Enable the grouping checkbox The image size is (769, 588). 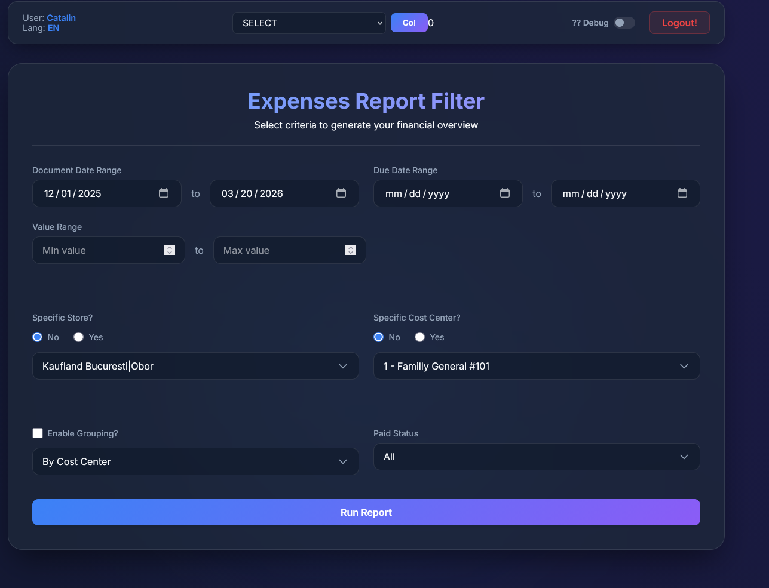38,433
